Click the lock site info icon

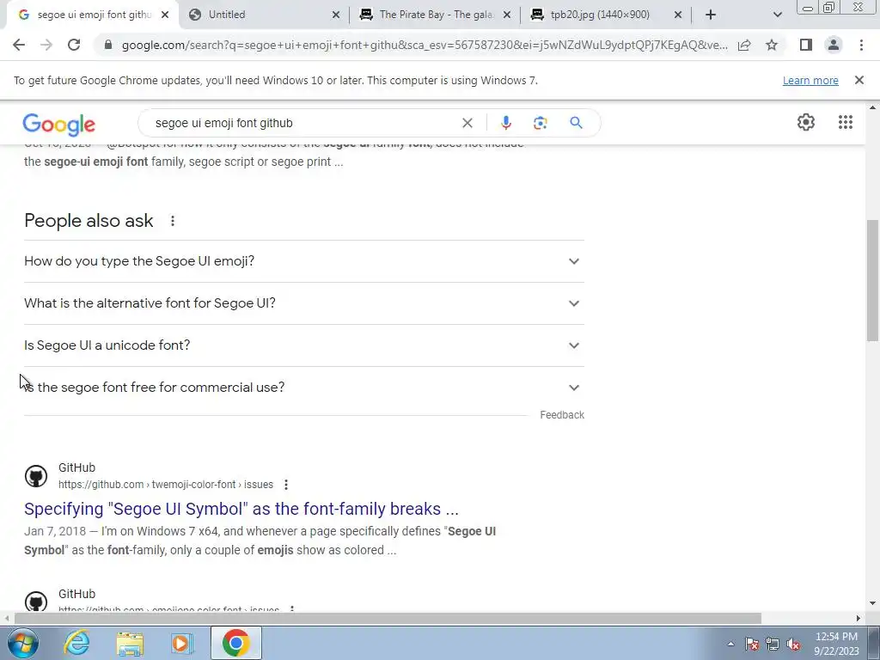click(x=108, y=45)
